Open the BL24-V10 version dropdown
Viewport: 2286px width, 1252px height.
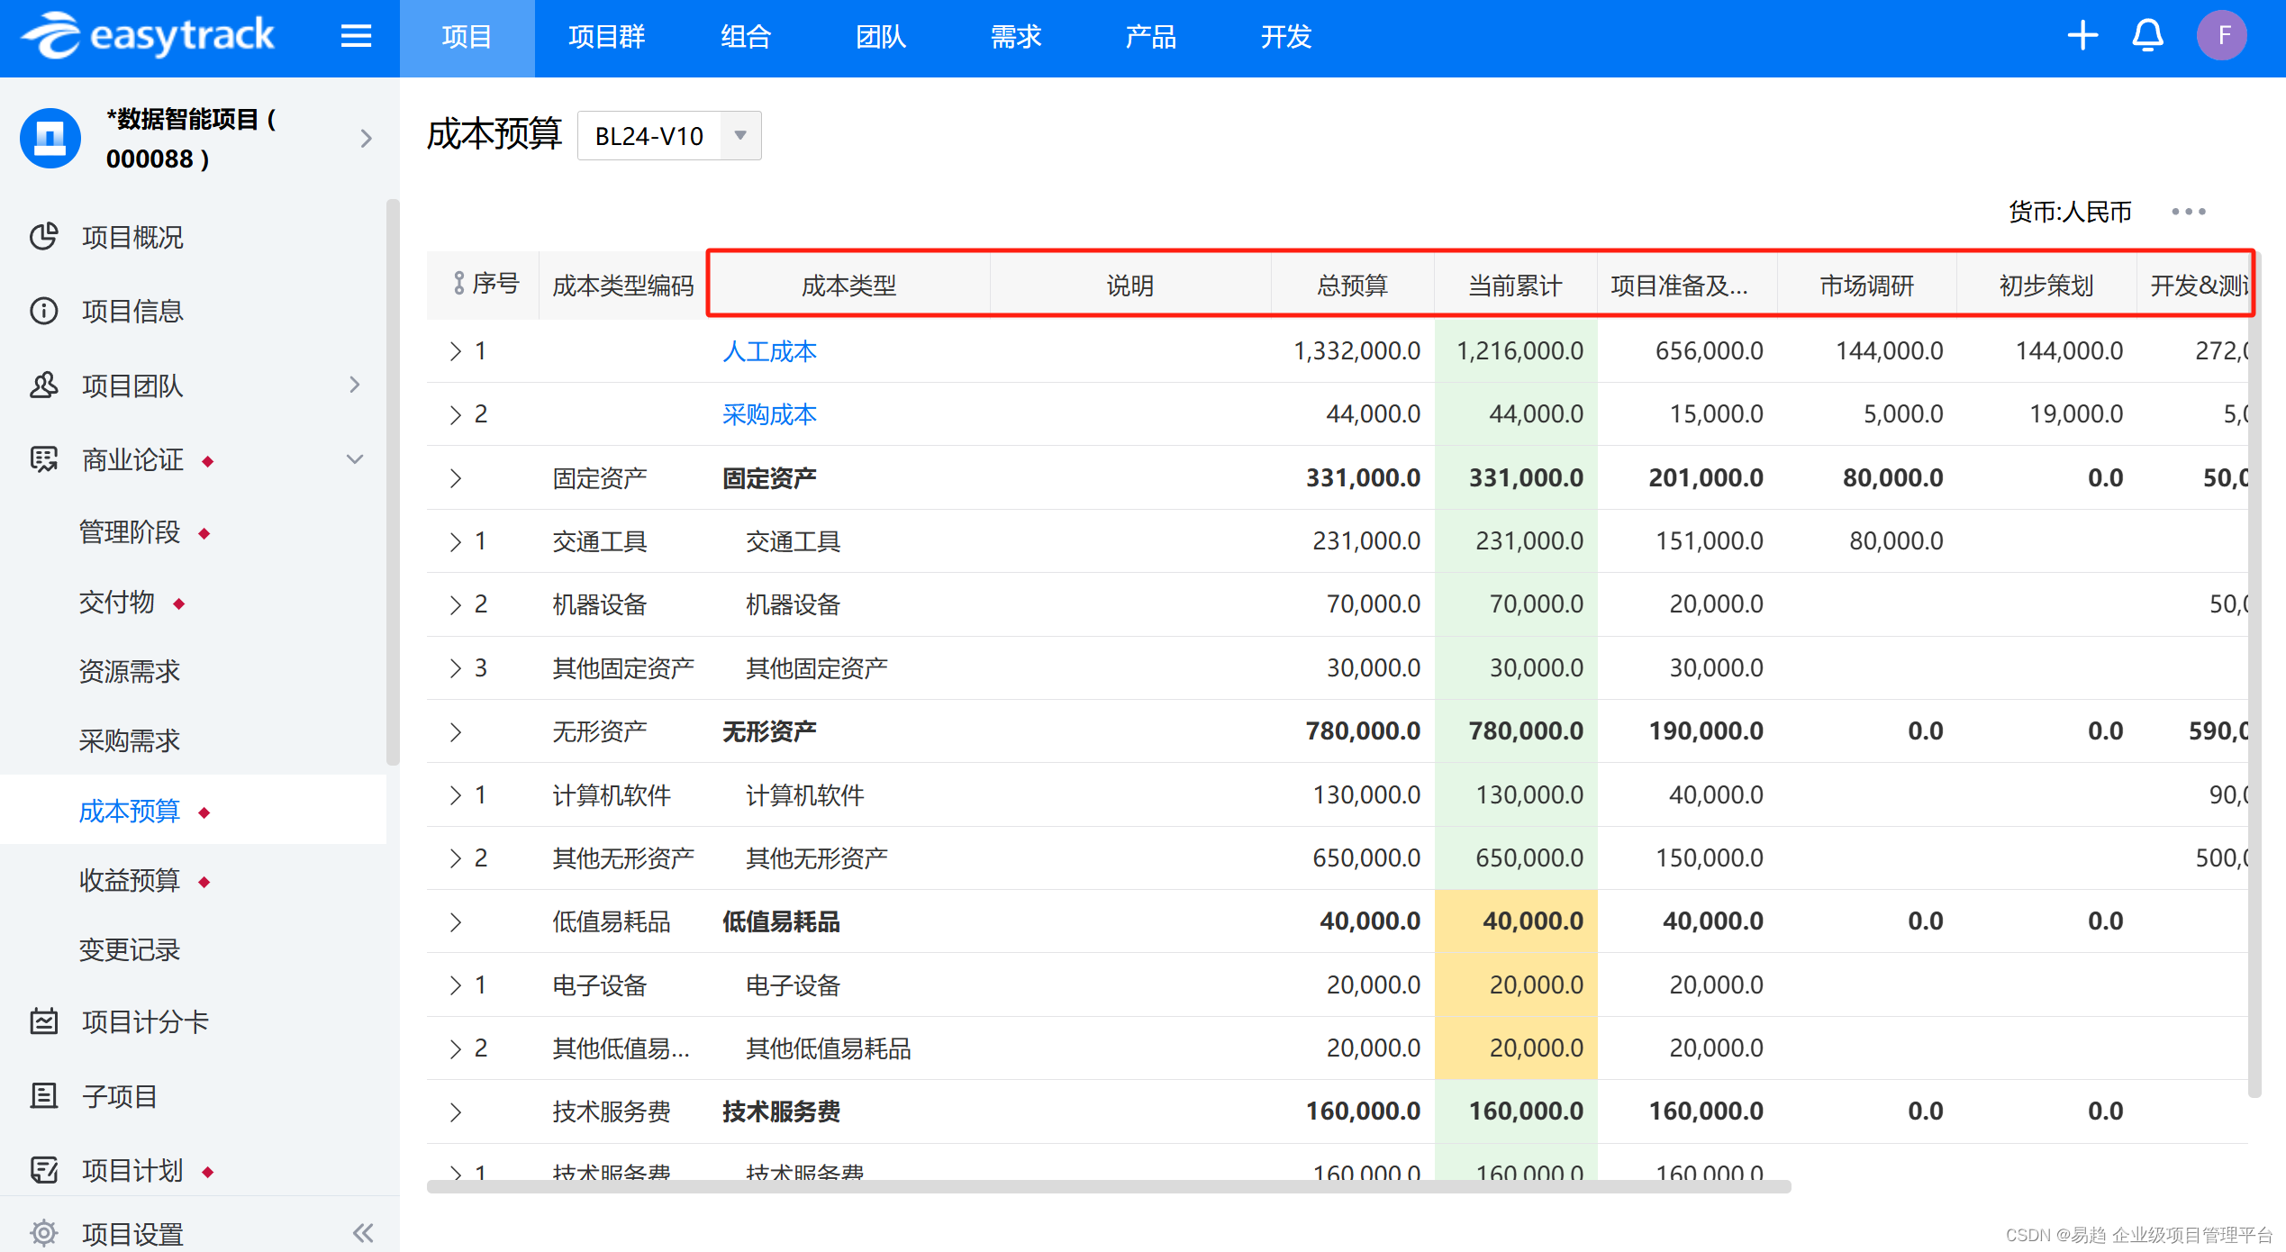tap(739, 136)
